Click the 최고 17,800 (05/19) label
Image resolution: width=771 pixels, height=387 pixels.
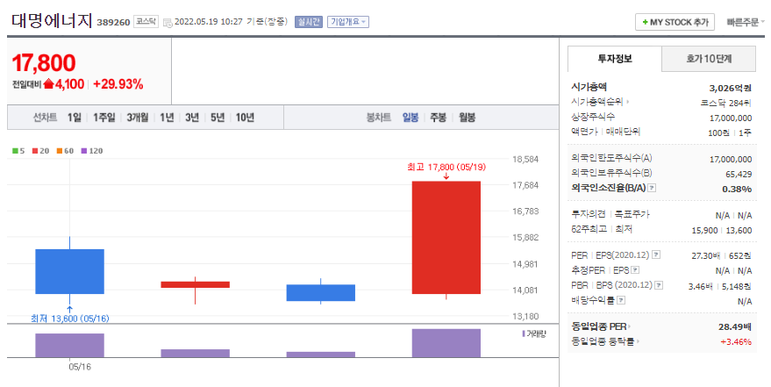point(446,168)
